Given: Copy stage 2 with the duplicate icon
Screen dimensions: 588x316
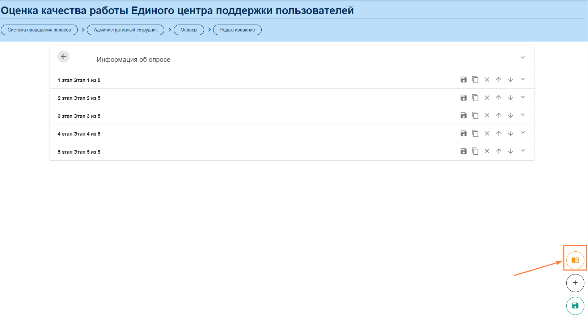Looking at the screenshot, I should (x=475, y=98).
